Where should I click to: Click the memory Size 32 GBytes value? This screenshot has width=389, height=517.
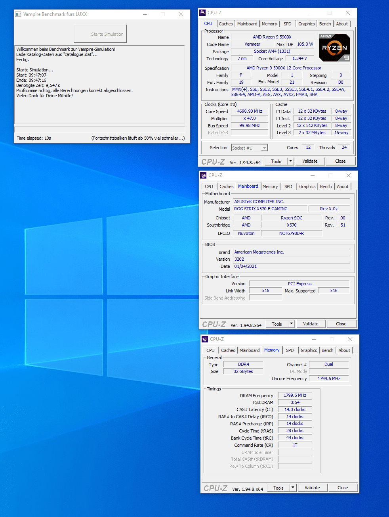(243, 371)
